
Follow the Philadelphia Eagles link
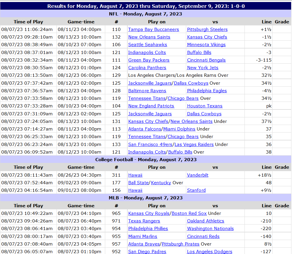[x=207, y=91]
